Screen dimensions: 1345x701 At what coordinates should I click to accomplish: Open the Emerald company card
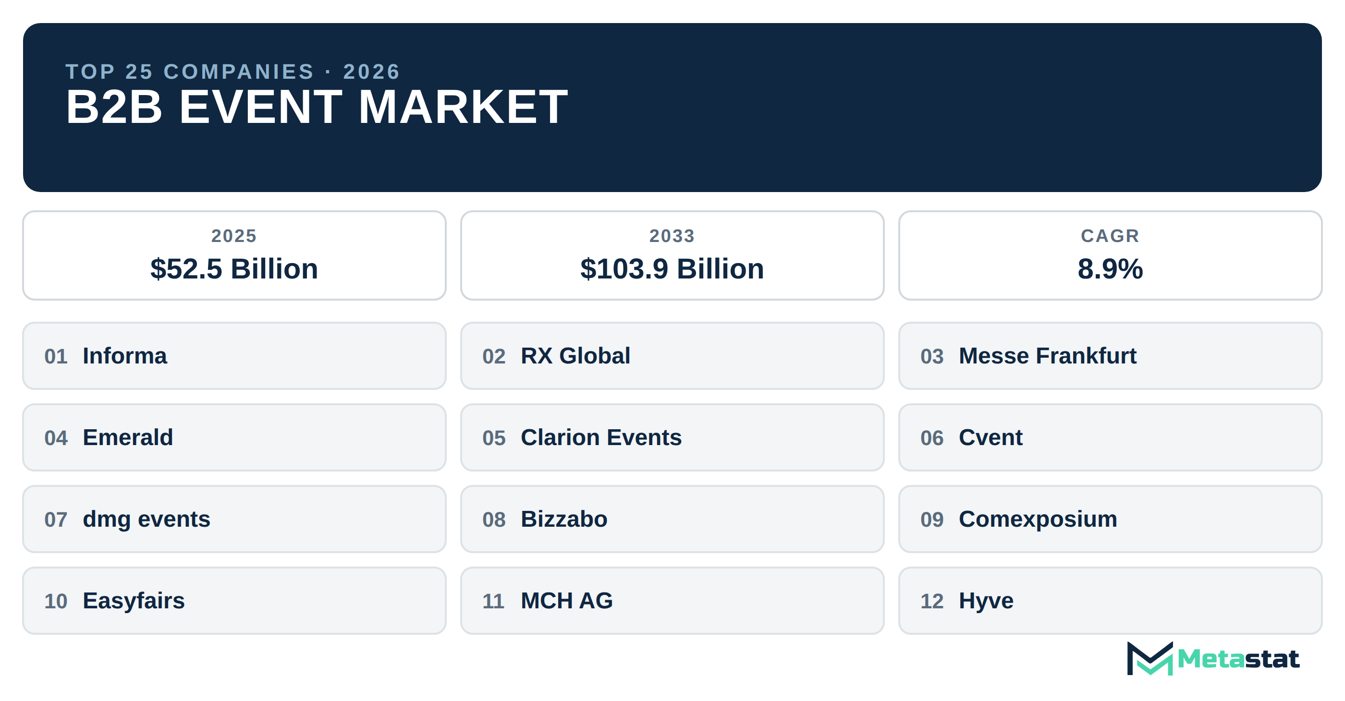click(x=234, y=437)
